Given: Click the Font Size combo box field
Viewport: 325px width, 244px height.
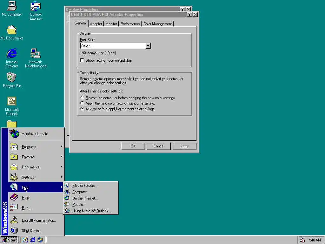Looking at the screenshot, I should point(116,46).
